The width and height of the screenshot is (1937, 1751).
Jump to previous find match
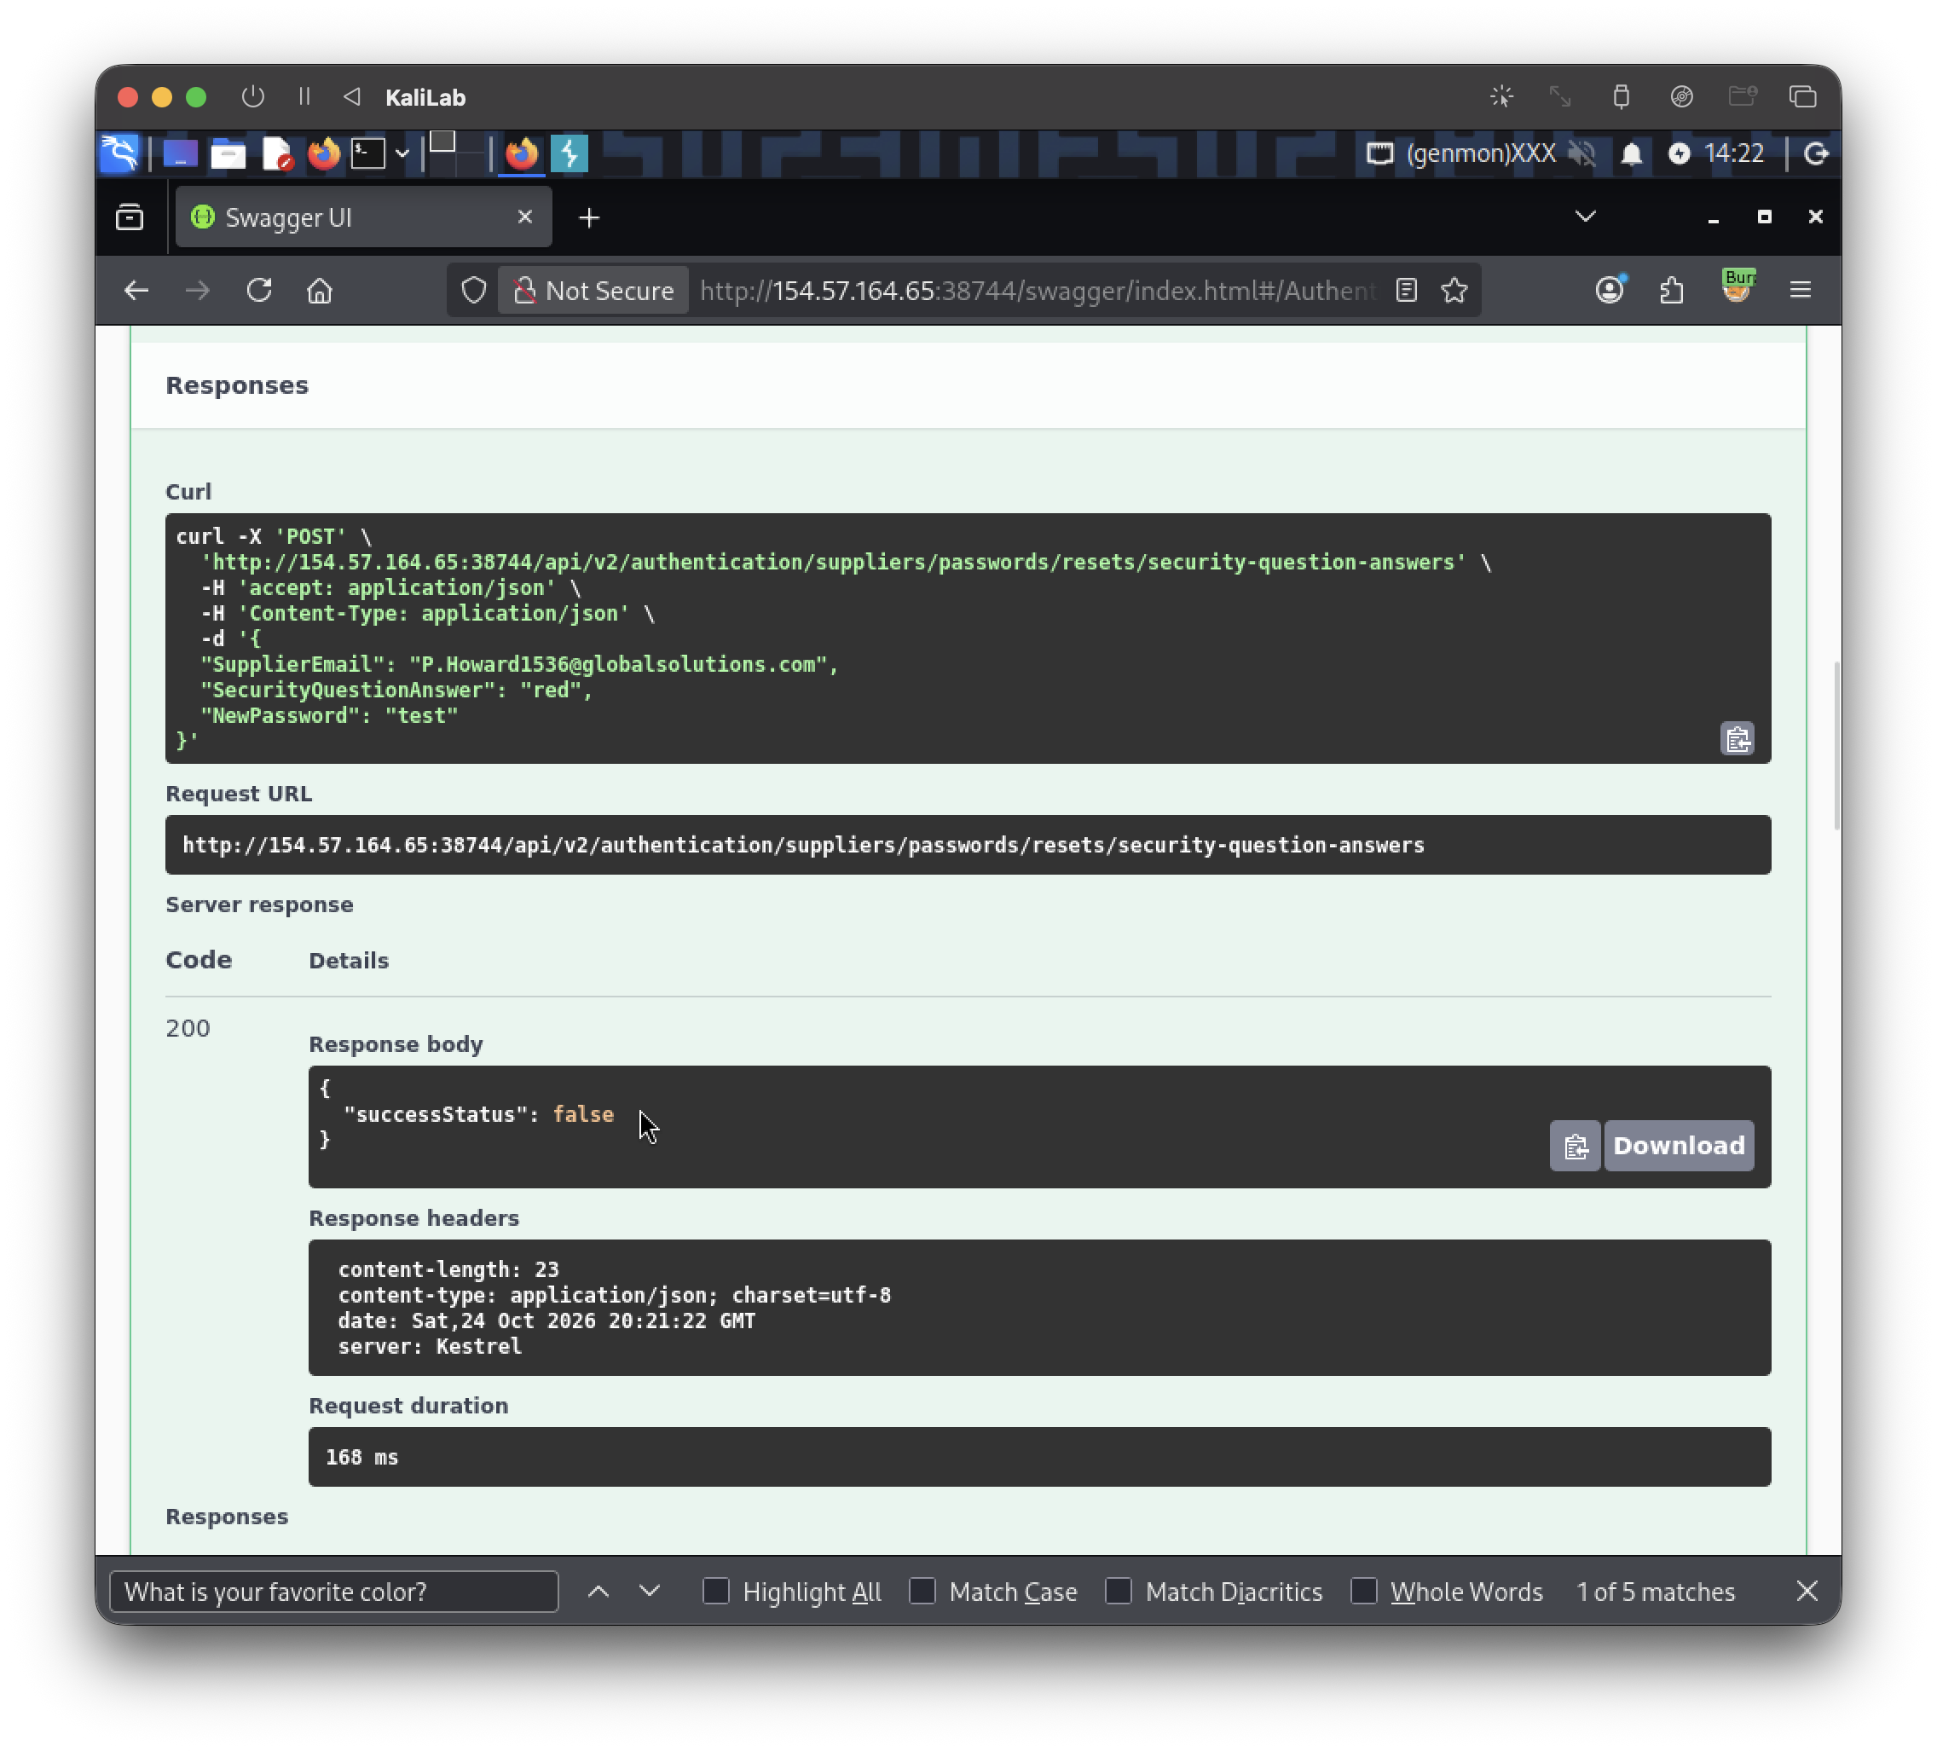(x=598, y=1591)
